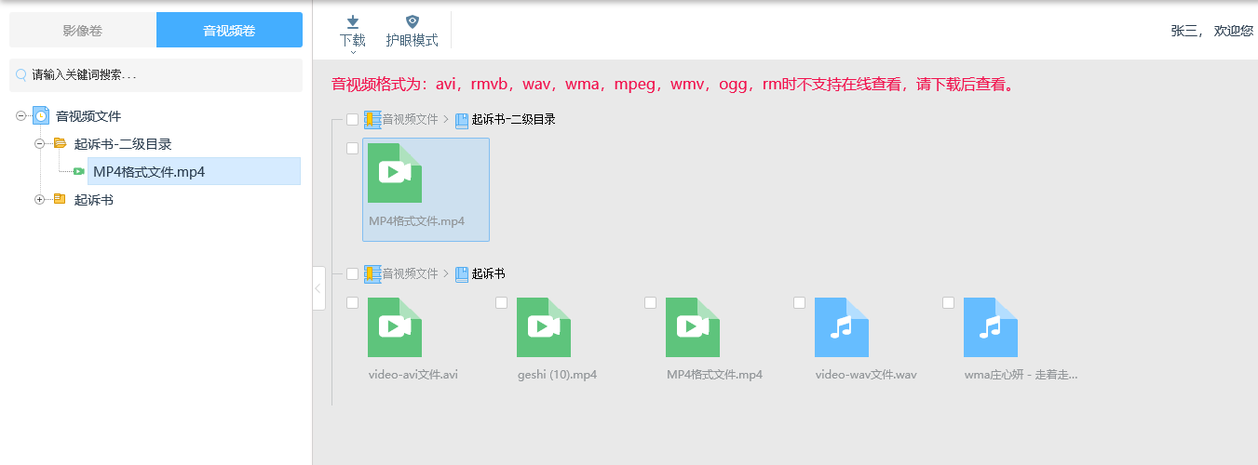Click MP4格式文件.mp4 file name in 起诉书 section
Image resolution: width=1258 pixels, height=465 pixels.
pyautogui.click(x=714, y=375)
